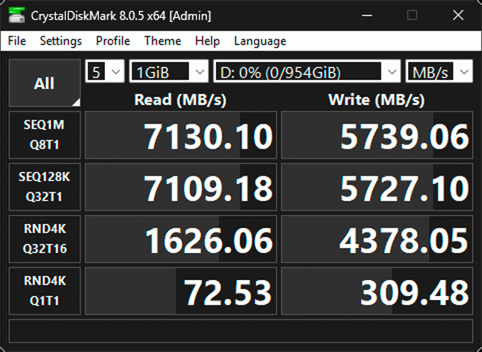The height and width of the screenshot is (352, 482).
Task: Click RND4K Q1T1 read value 72.53
Action: click(x=181, y=291)
